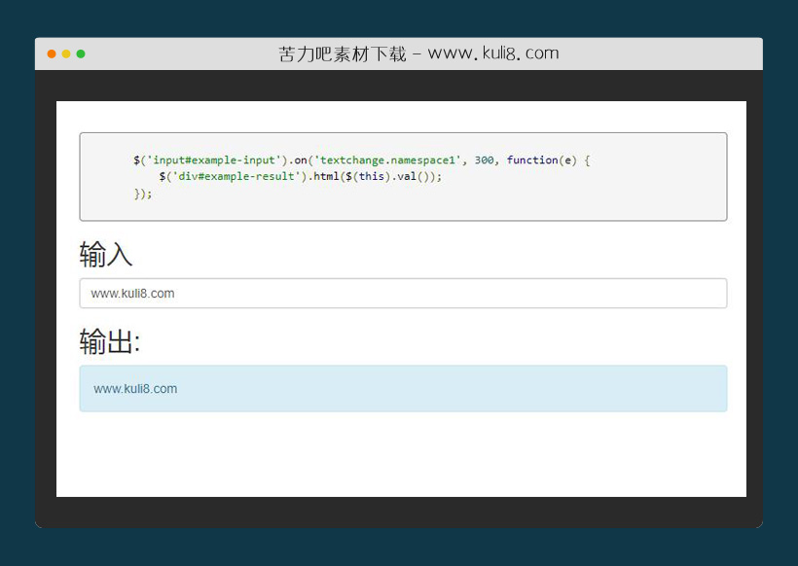Click the closing }); line of code
798x566 pixels.
[x=143, y=194]
